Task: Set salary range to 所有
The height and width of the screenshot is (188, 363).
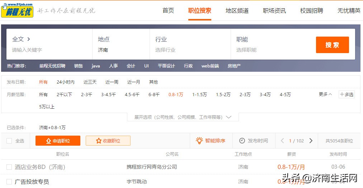Action: point(43,94)
